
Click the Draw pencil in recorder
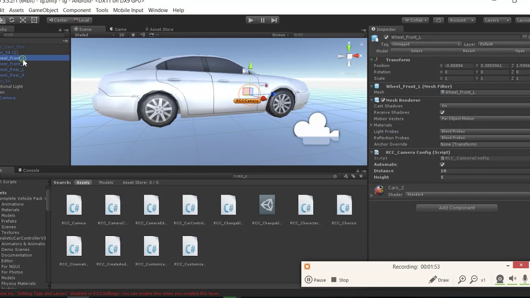(x=439, y=280)
